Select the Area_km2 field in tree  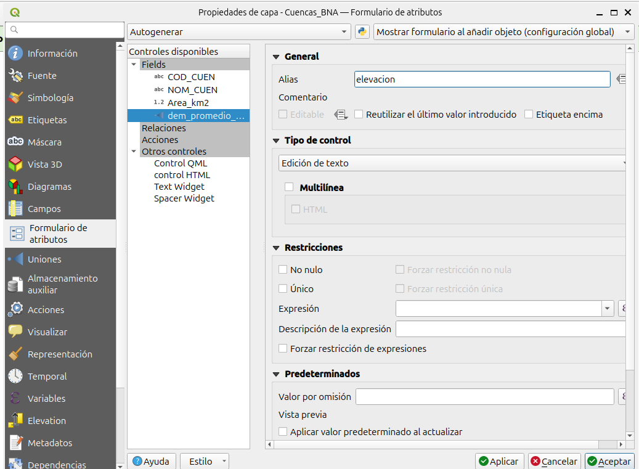188,103
